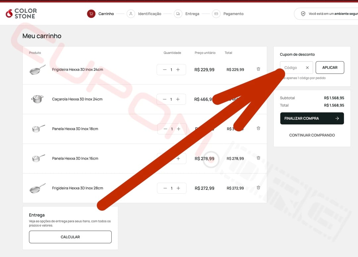The width and height of the screenshot is (358, 257).
Task: Decrease quantity of Frigideira Hexxa 24cm
Action: point(165,69)
